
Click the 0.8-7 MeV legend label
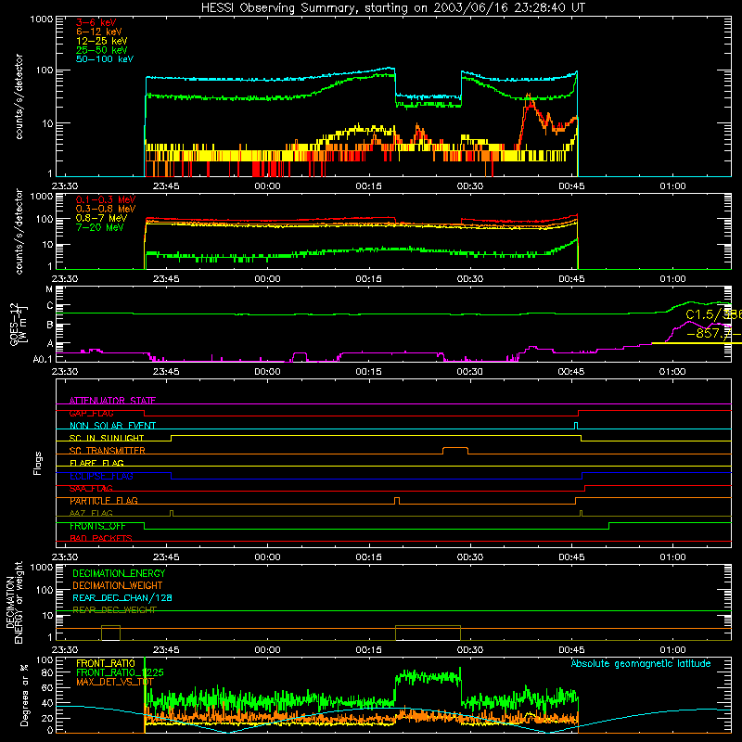click(101, 218)
